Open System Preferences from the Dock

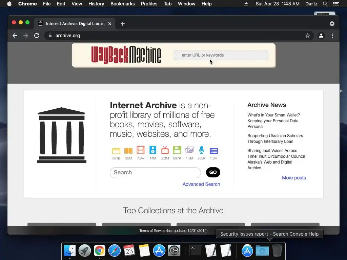click(x=174, y=251)
